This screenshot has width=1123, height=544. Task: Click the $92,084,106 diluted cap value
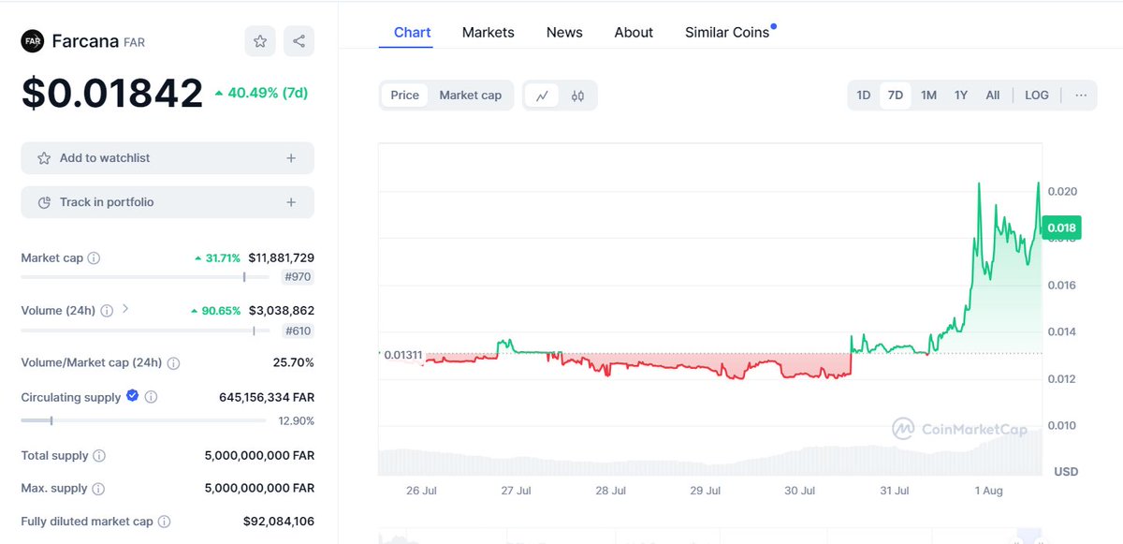tap(281, 522)
